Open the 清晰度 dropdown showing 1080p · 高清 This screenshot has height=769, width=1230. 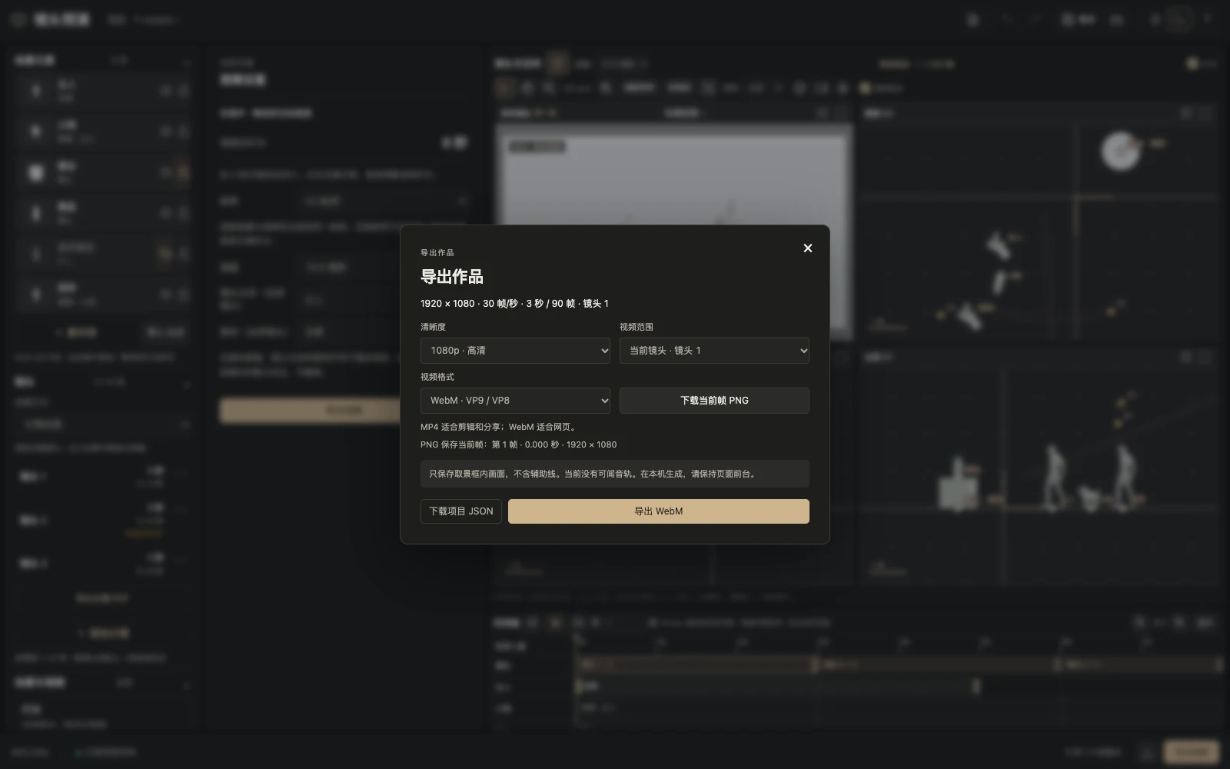[x=515, y=351]
